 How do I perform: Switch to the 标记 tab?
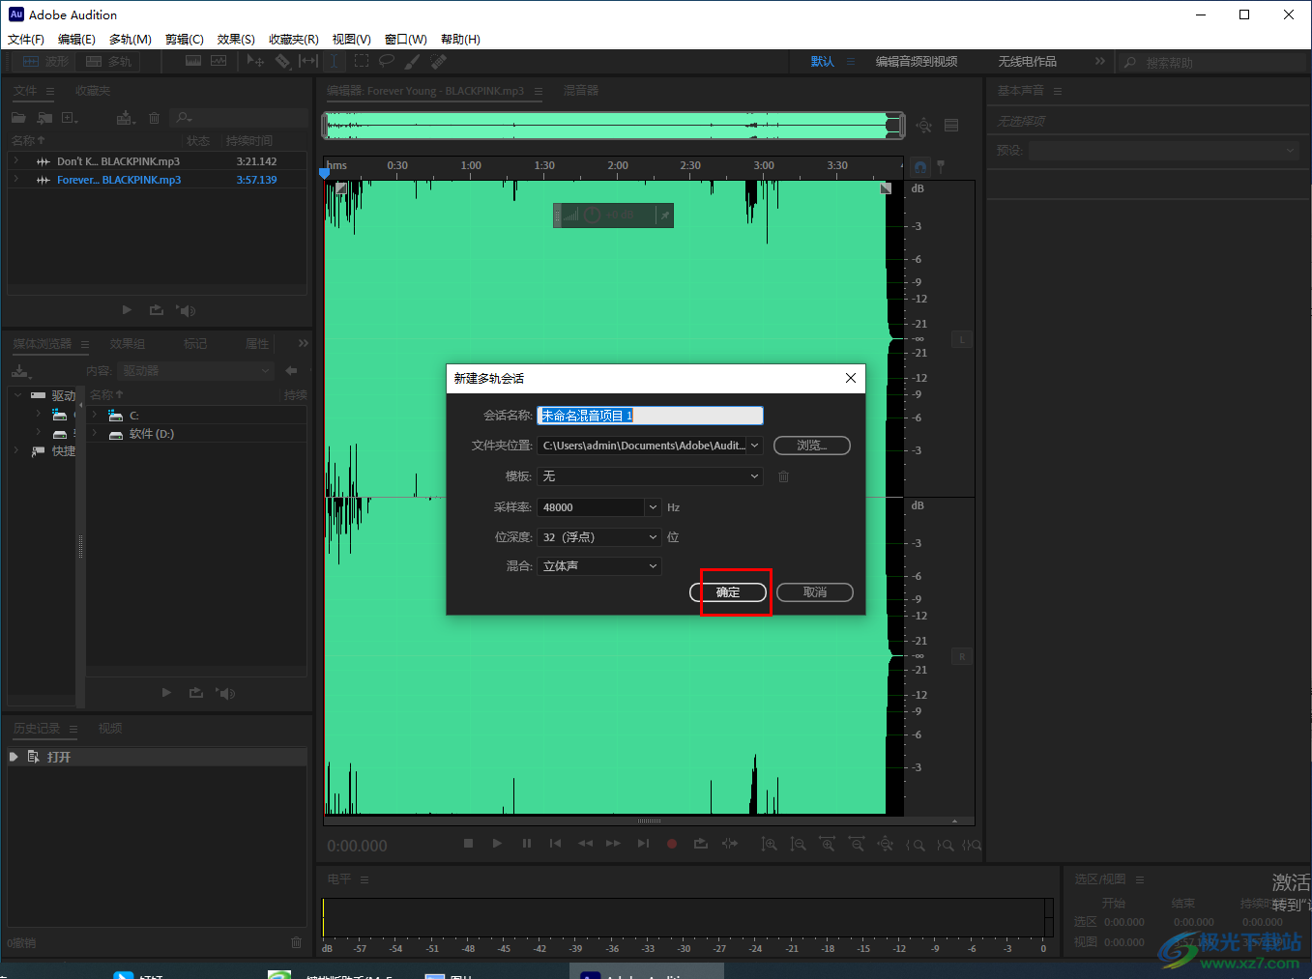[x=195, y=344]
